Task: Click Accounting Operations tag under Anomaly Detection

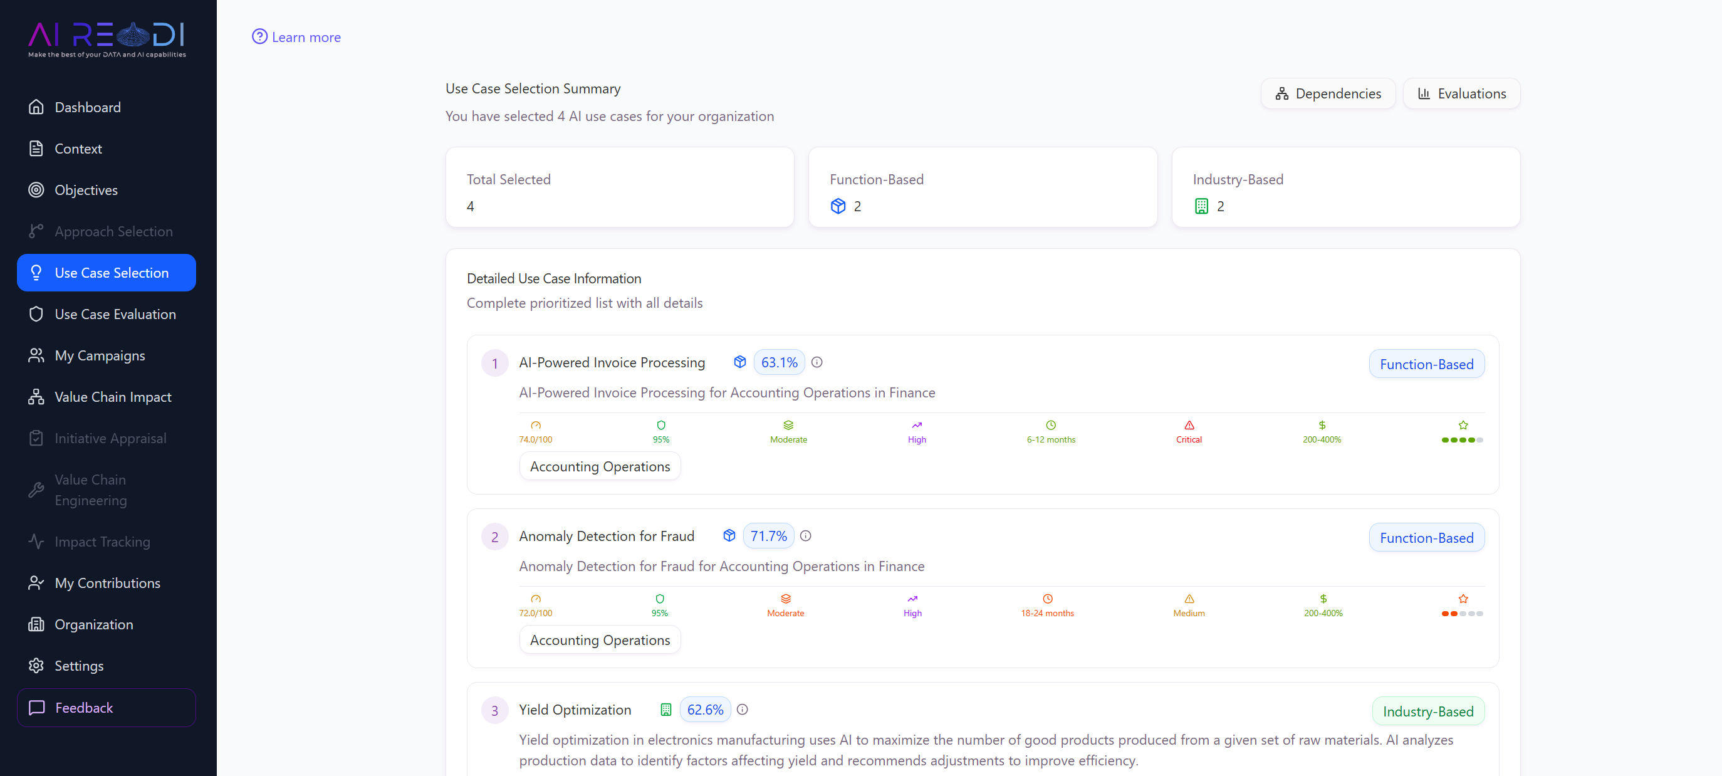Action: (600, 639)
